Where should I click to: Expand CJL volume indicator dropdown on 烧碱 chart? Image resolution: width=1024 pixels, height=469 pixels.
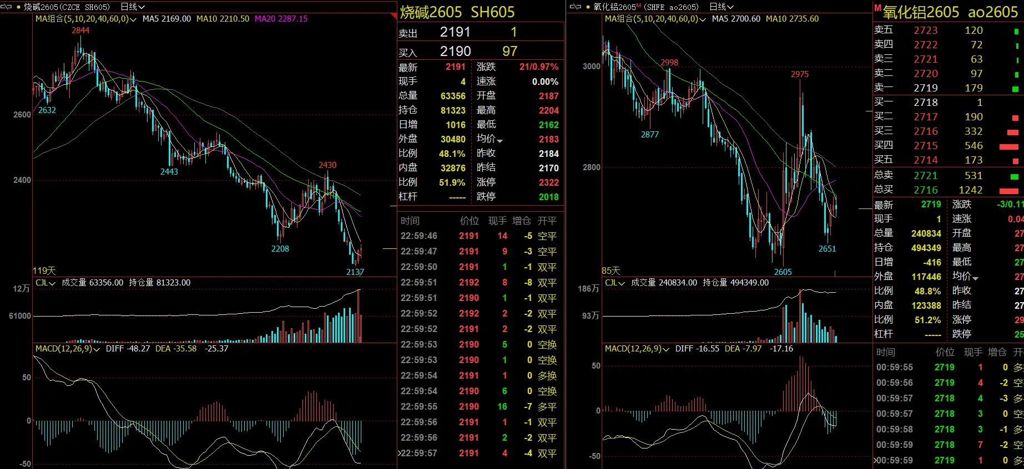[x=52, y=283]
